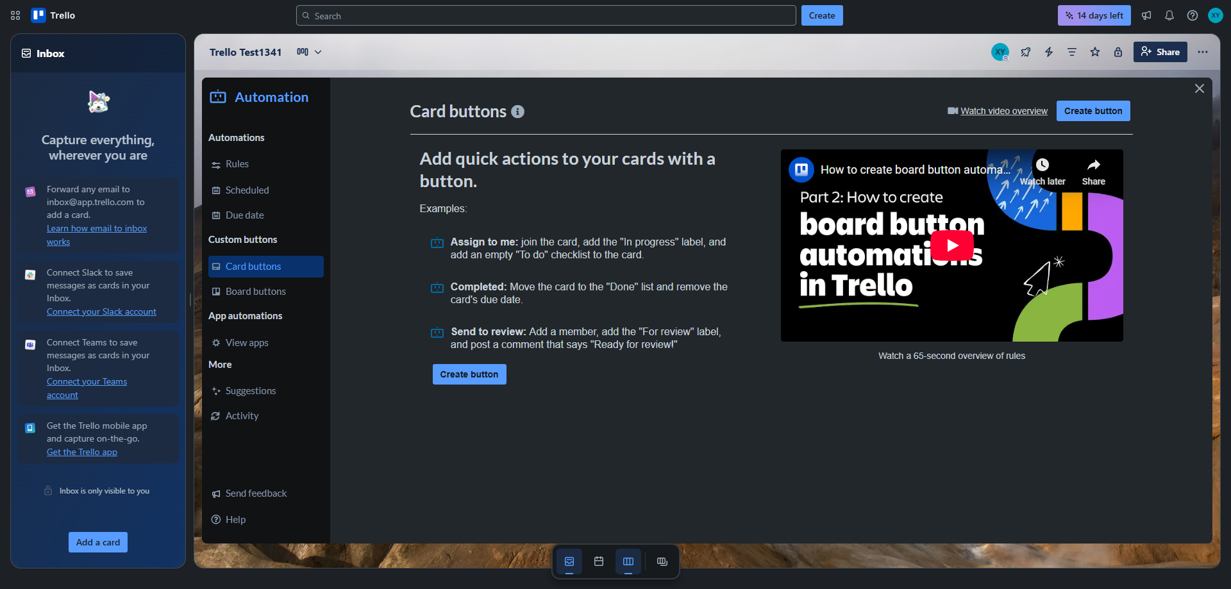This screenshot has height=589, width=1231.
Task: Open the board visibility lock icon
Action: (x=1118, y=52)
